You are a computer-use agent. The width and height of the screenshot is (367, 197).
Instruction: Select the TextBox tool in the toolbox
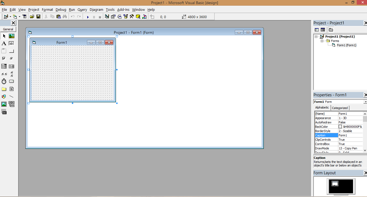(x=11, y=43)
